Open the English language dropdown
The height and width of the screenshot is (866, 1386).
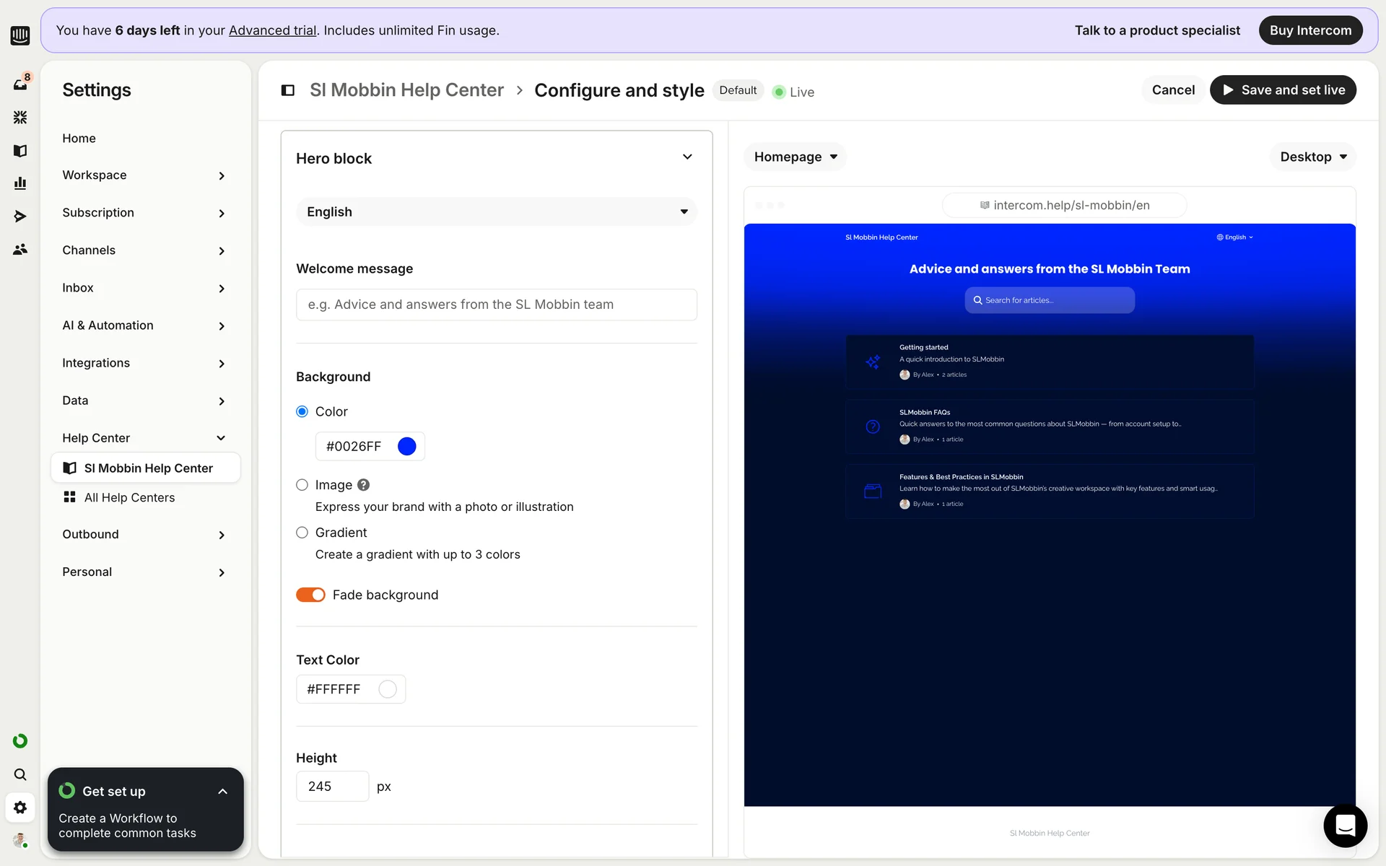[x=497, y=211]
